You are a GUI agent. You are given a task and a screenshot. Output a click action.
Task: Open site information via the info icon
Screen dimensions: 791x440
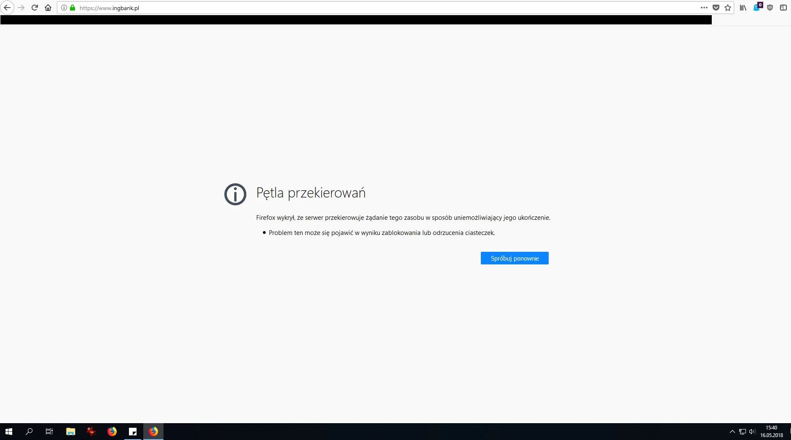click(x=64, y=8)
